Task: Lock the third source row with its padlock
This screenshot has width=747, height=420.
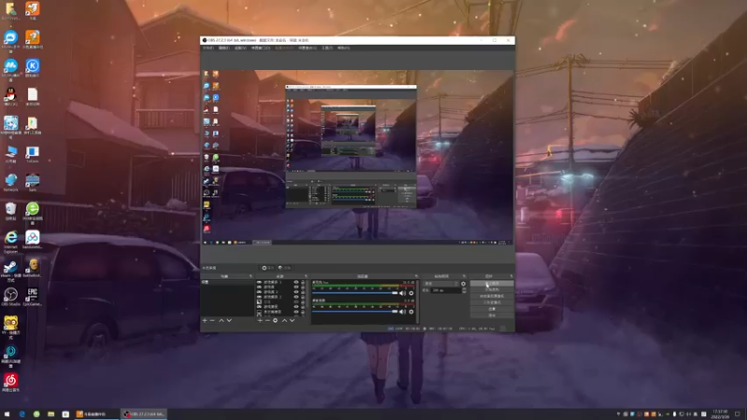Action: click(x=303, y=292)
